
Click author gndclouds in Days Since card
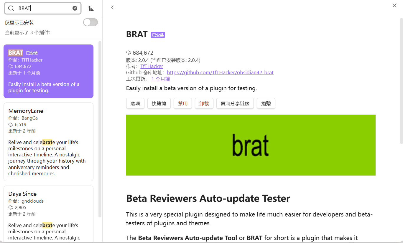click(33, 201)
